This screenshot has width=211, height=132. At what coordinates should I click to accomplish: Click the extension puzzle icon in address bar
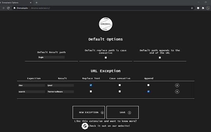15,8
